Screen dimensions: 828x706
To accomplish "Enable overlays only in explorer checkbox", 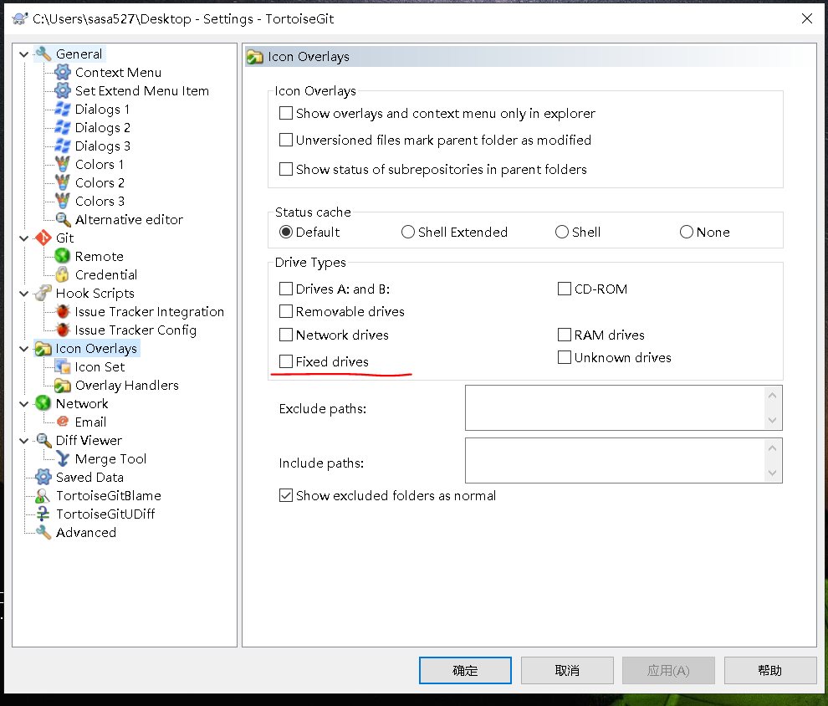I will 286,113.
